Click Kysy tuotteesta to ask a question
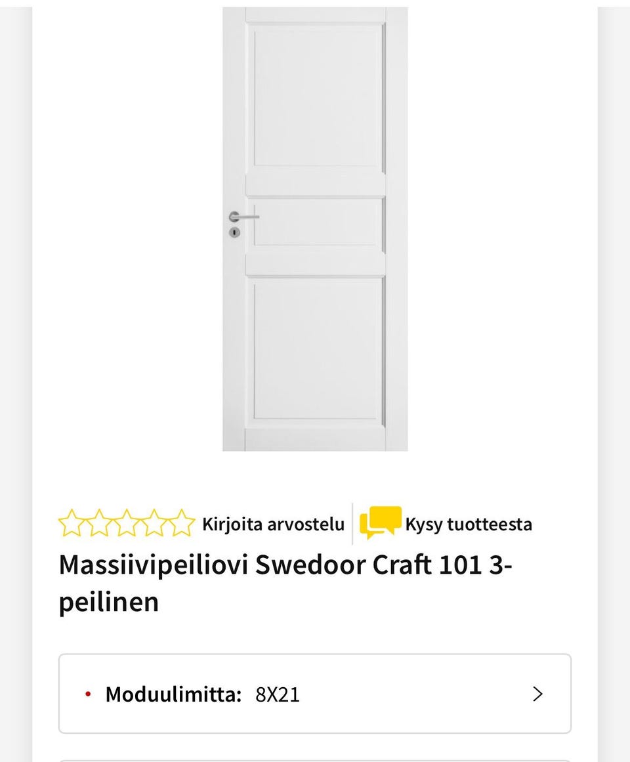Viewport: 630px width, 762px height. 470,524
